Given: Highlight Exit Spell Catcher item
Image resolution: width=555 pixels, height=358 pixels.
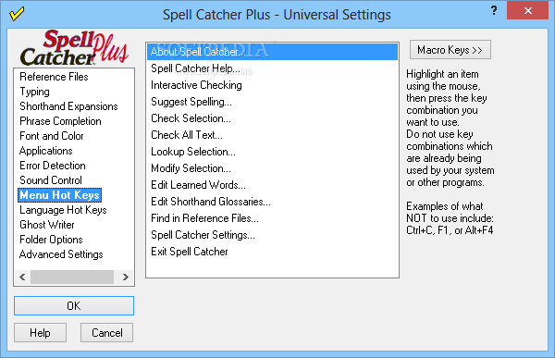Looking at the screenshot, I should tap(272, 252).
